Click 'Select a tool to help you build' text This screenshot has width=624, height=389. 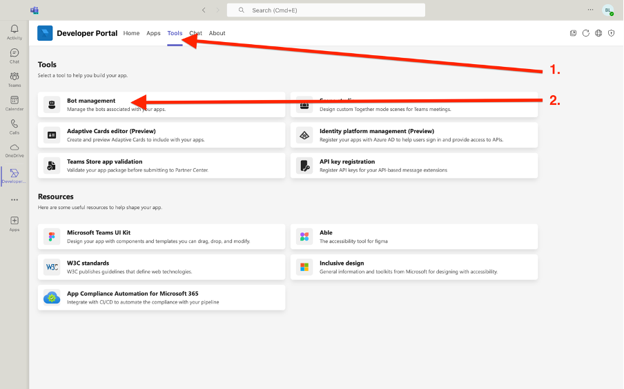[x=83, y=75]
